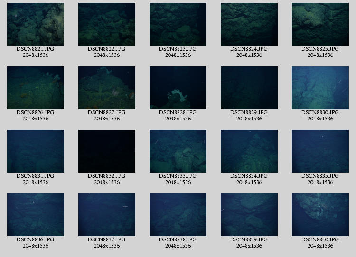356x257 pixels.
Task: Click the 2048x1536 size under DSCN8821.JPG
Action: [36, 55]
